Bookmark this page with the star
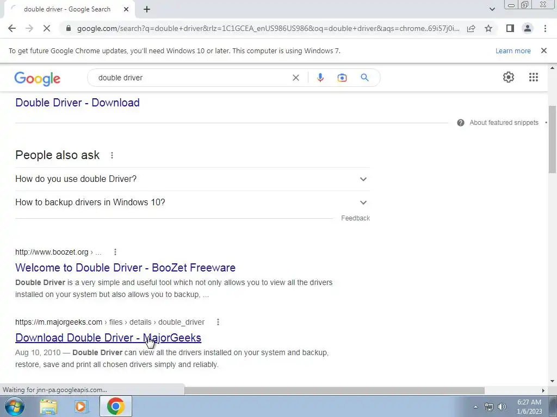557x417 pixels. coord(488,28)
